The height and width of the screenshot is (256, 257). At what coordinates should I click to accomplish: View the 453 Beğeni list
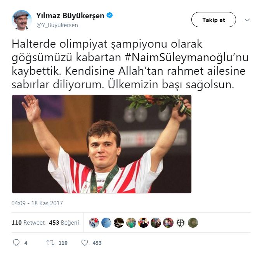coord(64,222)
